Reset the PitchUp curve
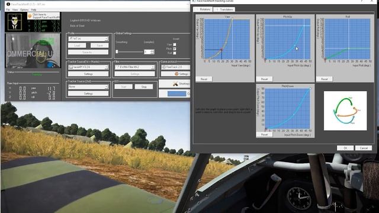The height and width of the screenshot is (213, 379). tap(264, 79)
